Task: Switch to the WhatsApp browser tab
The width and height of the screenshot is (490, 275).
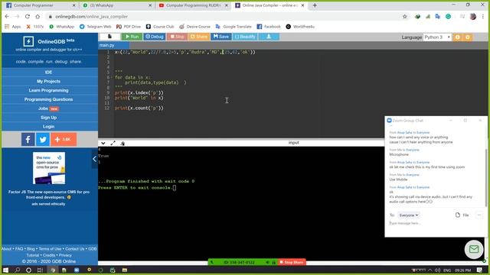Action: point(116,5)
